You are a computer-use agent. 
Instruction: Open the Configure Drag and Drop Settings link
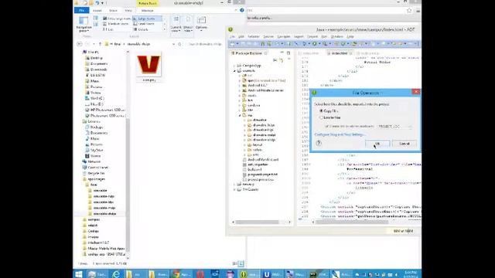340,134
